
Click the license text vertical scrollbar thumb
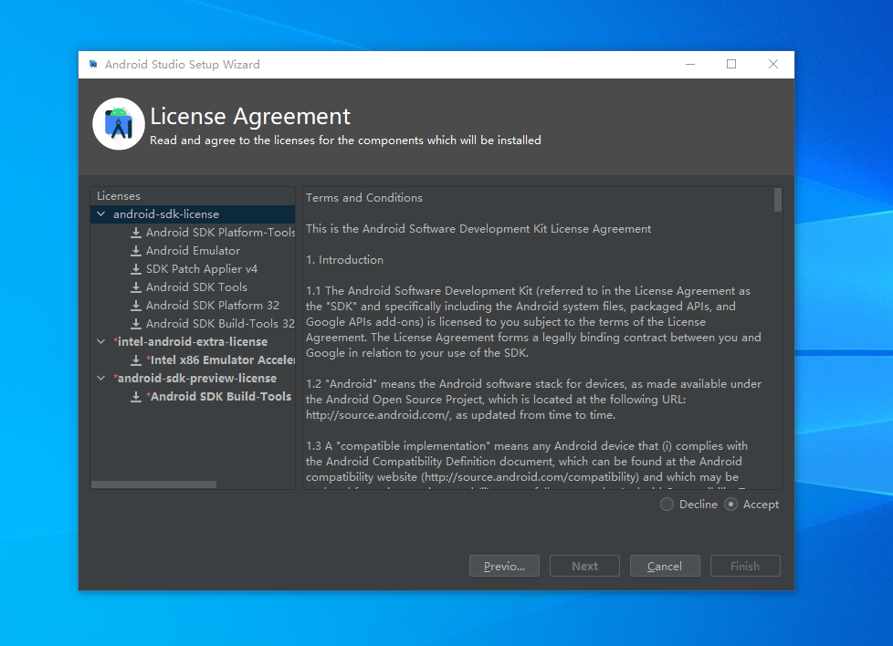(777, 200)
